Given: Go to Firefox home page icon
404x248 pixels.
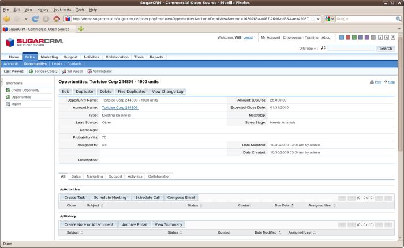Looking at the screenshot, I should (57, 19).
